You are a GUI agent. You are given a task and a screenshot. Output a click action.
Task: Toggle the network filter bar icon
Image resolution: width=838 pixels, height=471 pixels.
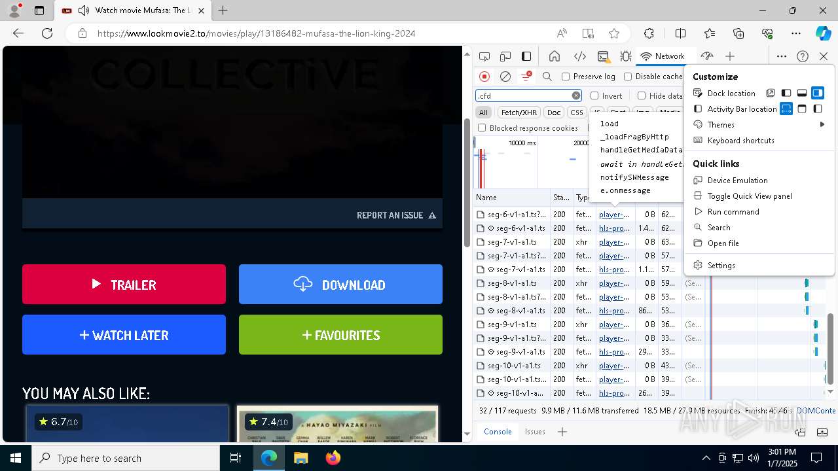point(526,77)
